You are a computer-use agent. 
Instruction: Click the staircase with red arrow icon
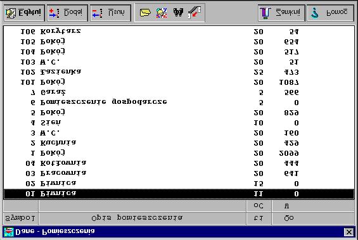pyautogui.click(x=195, y=13)
